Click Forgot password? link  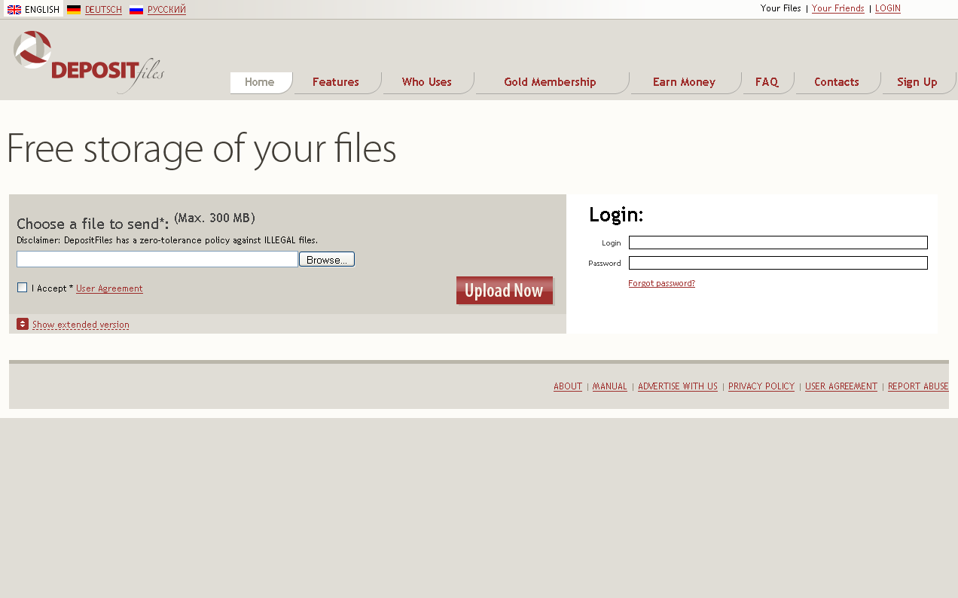[x=661, y=283]
